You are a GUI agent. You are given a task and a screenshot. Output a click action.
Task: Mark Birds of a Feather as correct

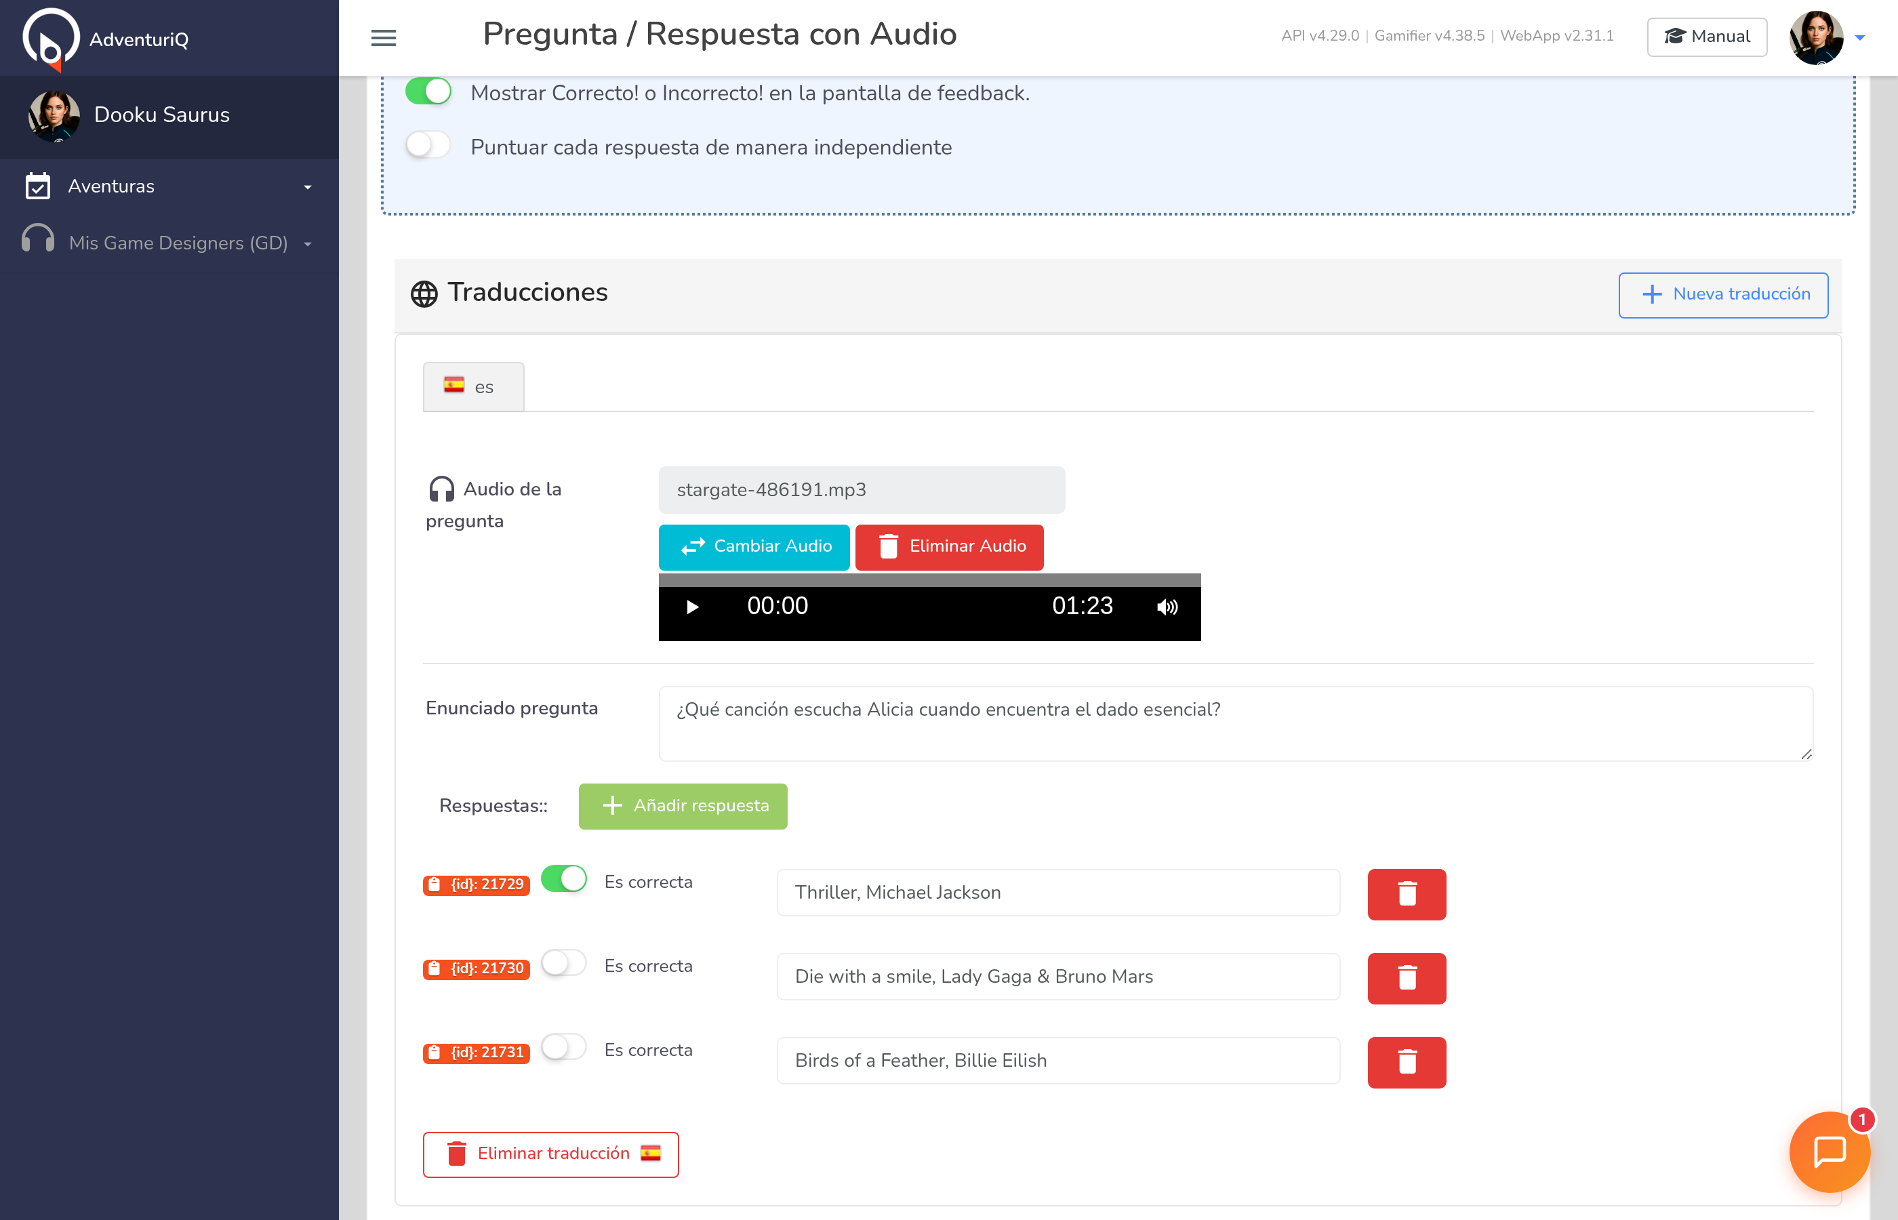[x=564, y=1047]
